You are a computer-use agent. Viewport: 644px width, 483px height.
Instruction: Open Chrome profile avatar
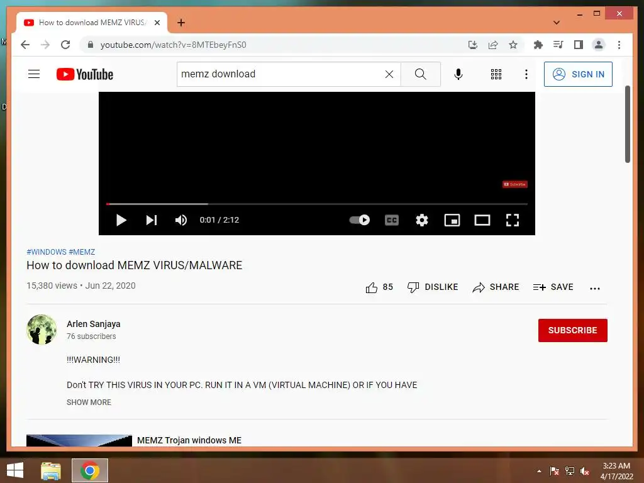[x=599, y=45]
